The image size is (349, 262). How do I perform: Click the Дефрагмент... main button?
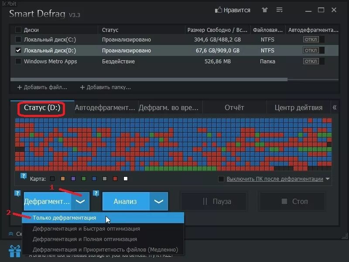pos(48,201)
